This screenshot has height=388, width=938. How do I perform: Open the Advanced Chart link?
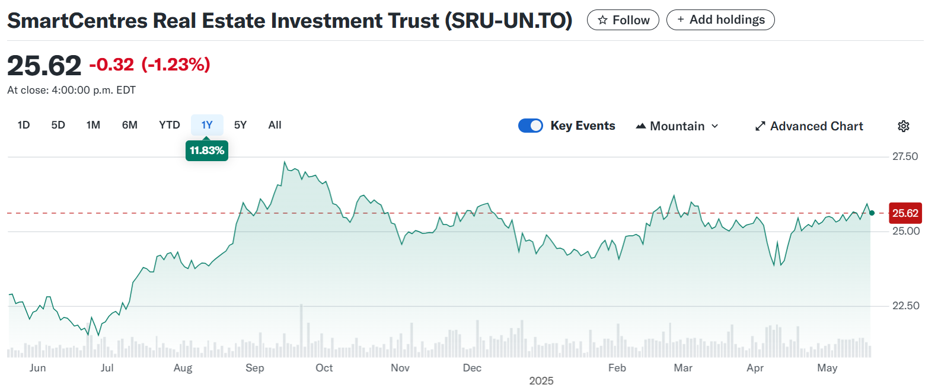(816, 126)
